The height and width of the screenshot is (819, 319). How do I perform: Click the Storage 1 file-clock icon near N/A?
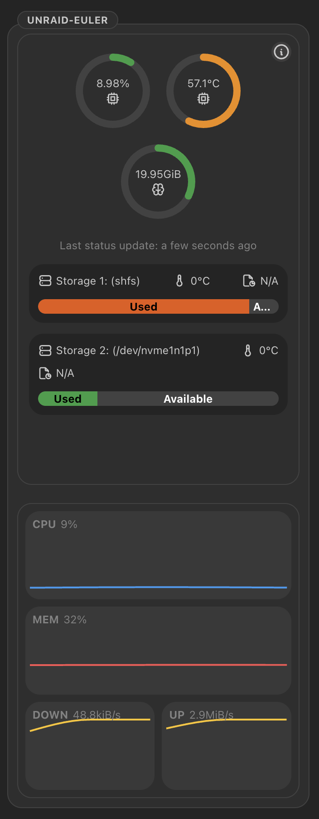point(249,281)
